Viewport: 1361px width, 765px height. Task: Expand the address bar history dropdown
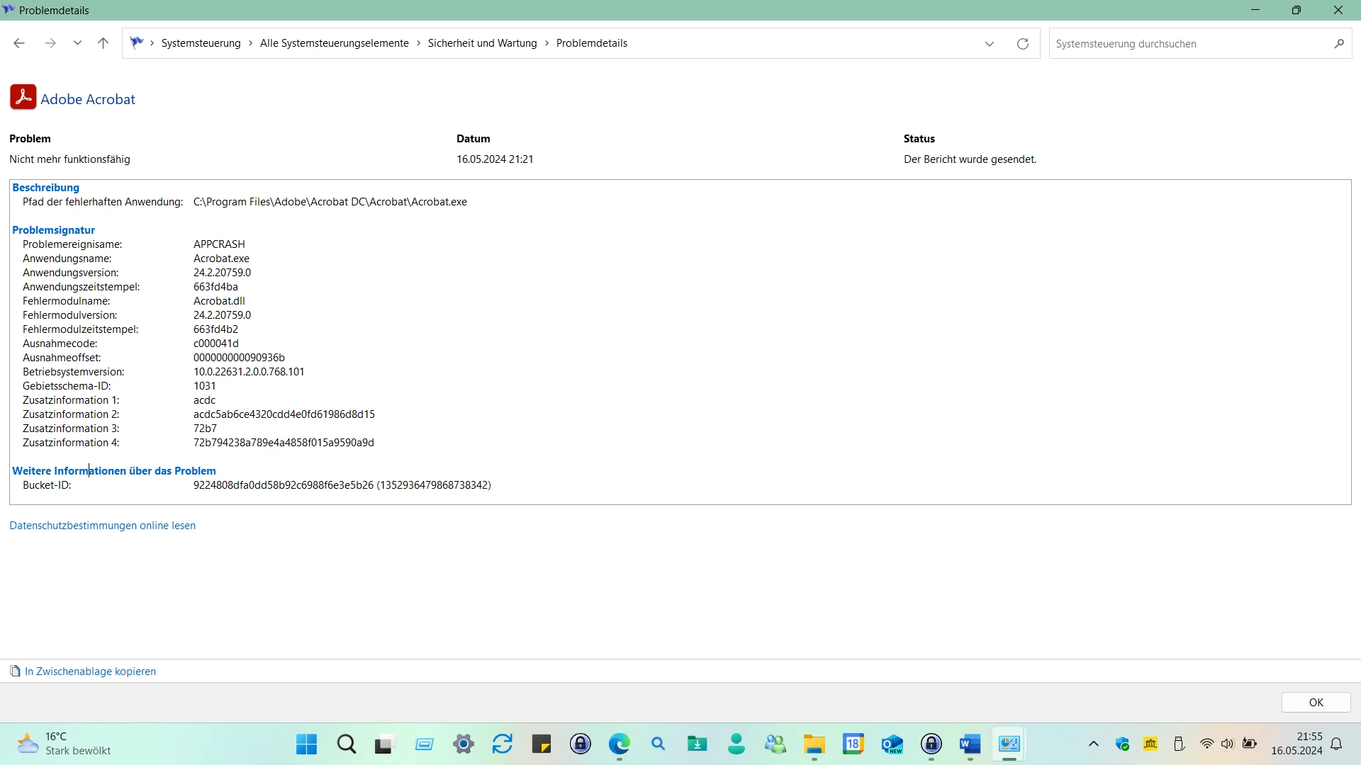(x=990, y=44)
